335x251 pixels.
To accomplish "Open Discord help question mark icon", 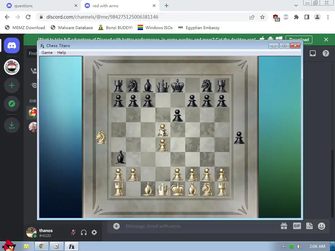I will pos(326,53).
